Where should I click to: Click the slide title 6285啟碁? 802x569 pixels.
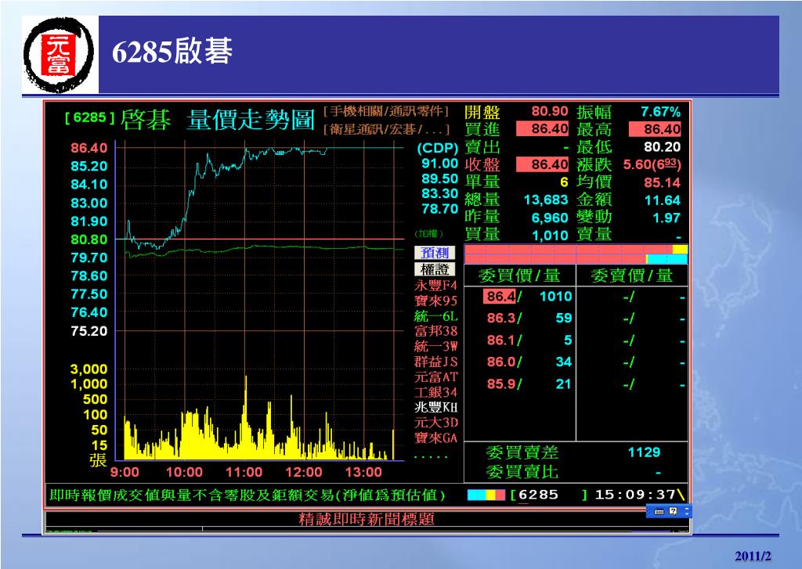pyautogui.click(x=172, y=52)
